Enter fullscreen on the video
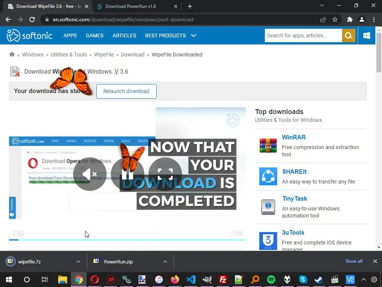The image size is (382, 287). (165, 174)
